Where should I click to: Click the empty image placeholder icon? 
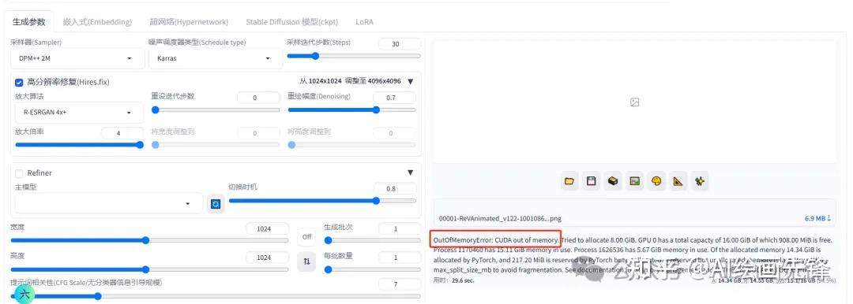click(634, 102)
